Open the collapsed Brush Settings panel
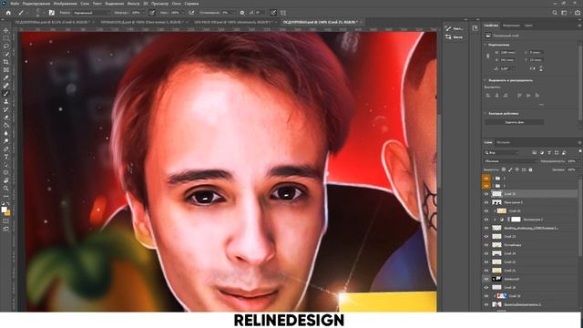Image resolution: width=583 pixels, height=328 pixels. 455,28
